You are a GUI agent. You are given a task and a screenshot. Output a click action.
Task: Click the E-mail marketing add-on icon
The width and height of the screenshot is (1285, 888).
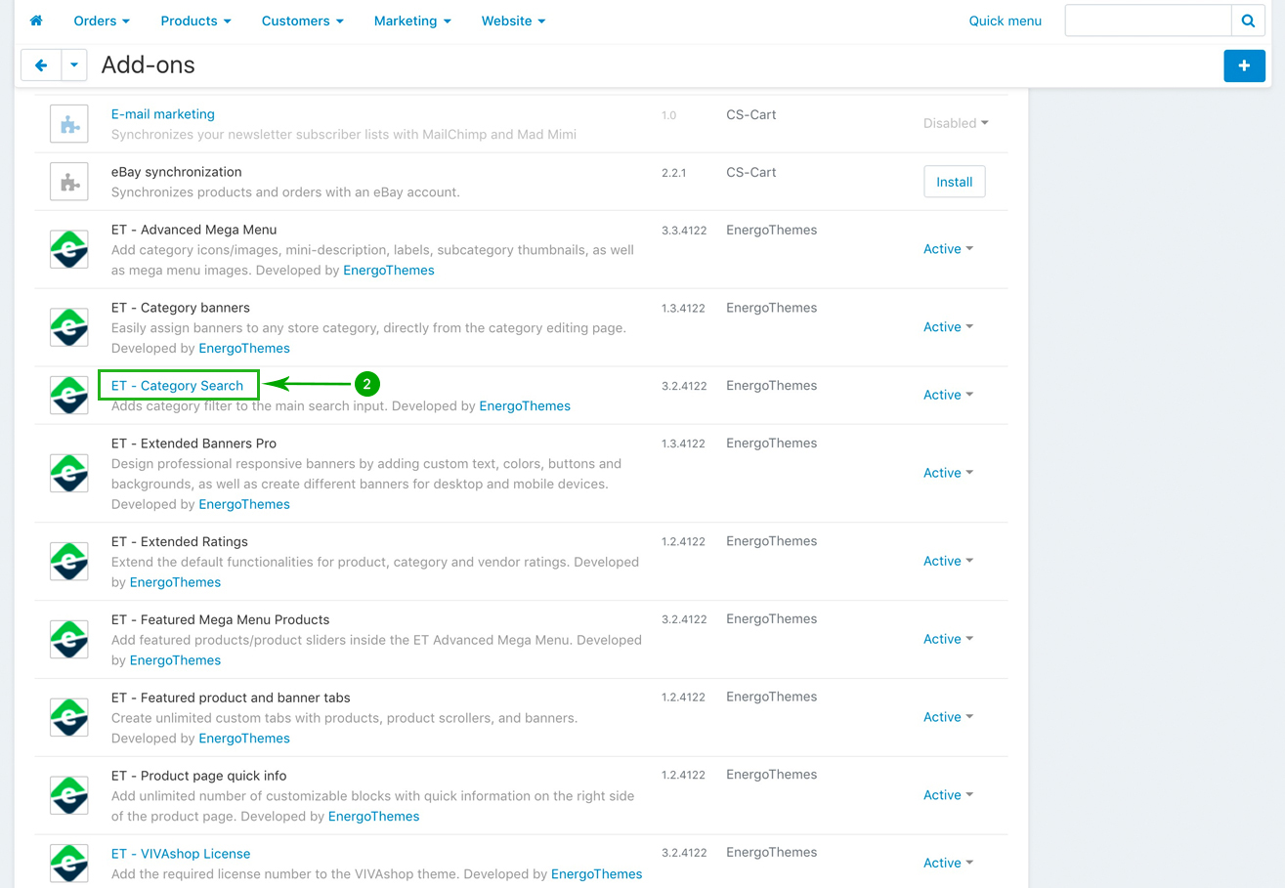69,124
